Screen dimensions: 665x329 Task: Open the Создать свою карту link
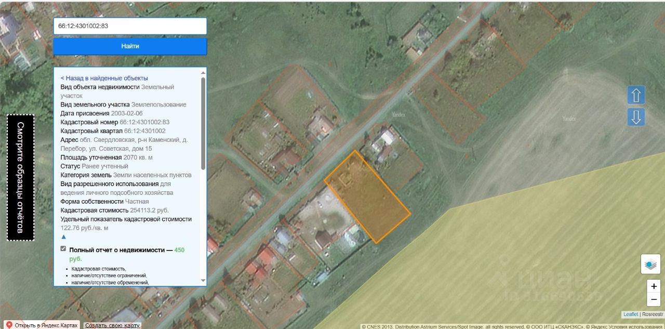[x=112, y=325]
